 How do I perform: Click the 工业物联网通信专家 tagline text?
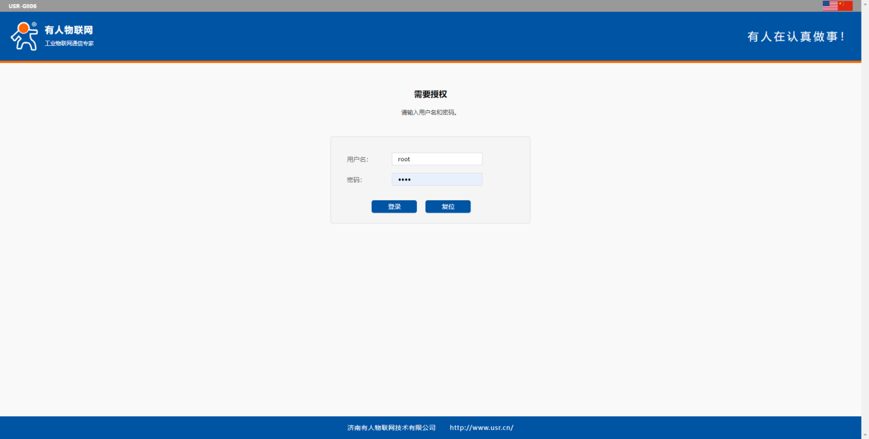coord(69,43)
